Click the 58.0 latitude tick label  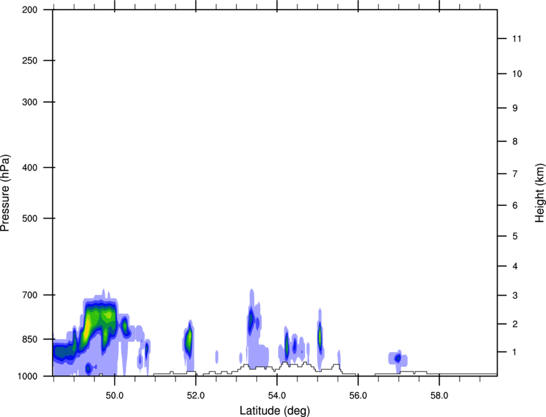point(439,396)
